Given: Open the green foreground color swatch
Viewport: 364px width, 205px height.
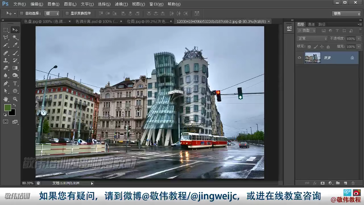Looking at the screenshot, I should pyautogui.click(x=7, y=108).
